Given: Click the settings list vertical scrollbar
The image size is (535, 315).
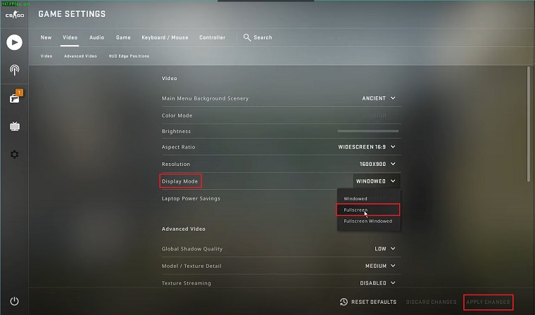Looking at the screenshot, I should click(529, 124).
